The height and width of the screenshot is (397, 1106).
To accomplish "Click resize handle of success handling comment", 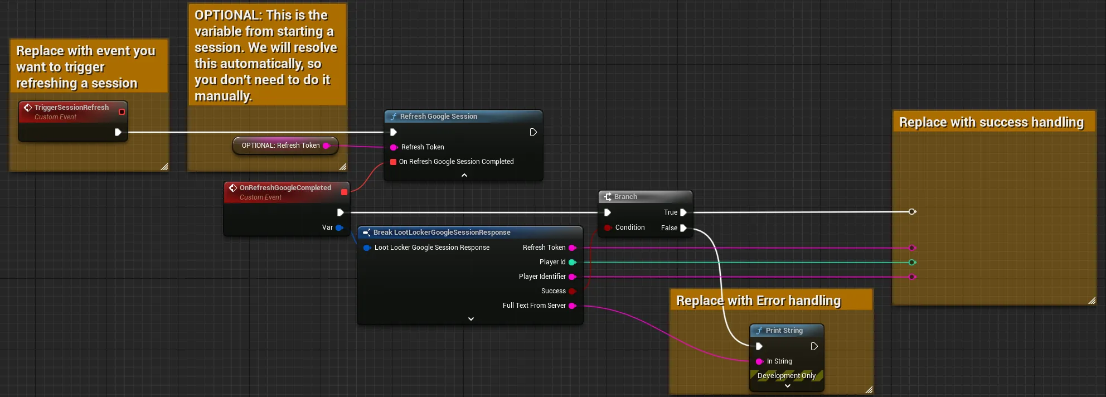I will click(1092, 301).
